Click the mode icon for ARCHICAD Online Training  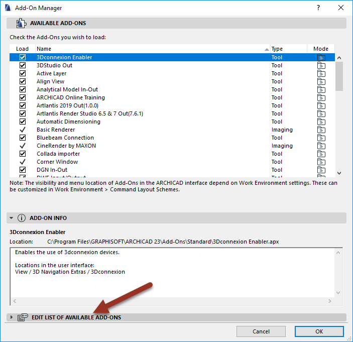pyautogui.click(x=321, y=98)
